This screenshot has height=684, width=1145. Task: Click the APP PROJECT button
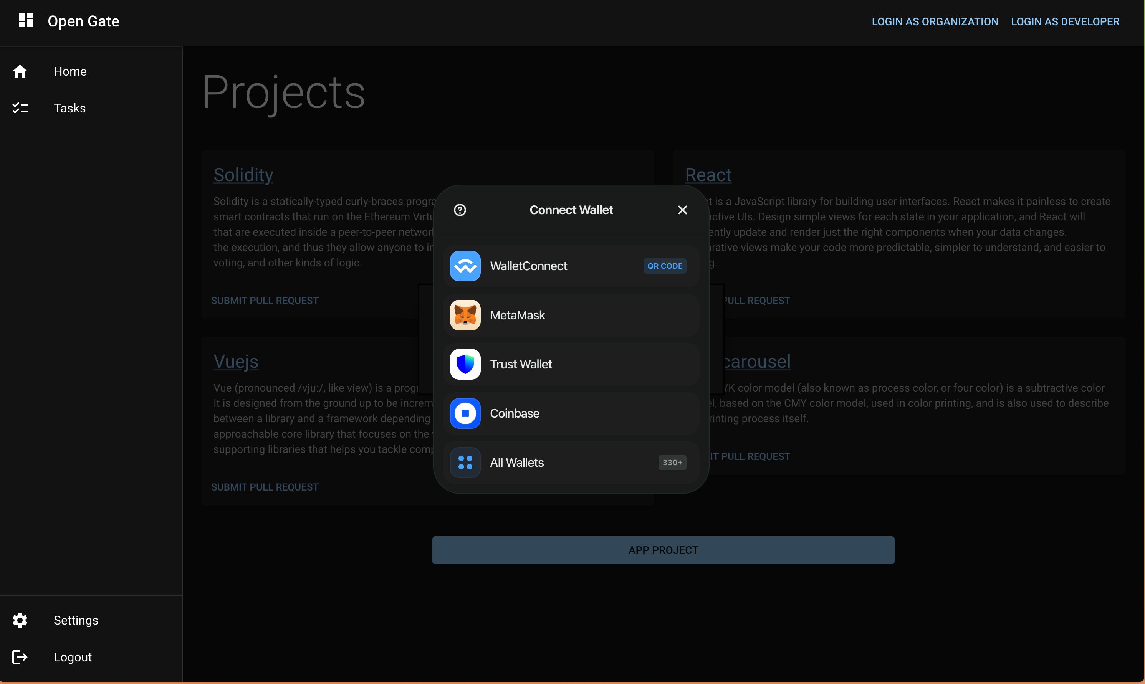coord(663,550)
